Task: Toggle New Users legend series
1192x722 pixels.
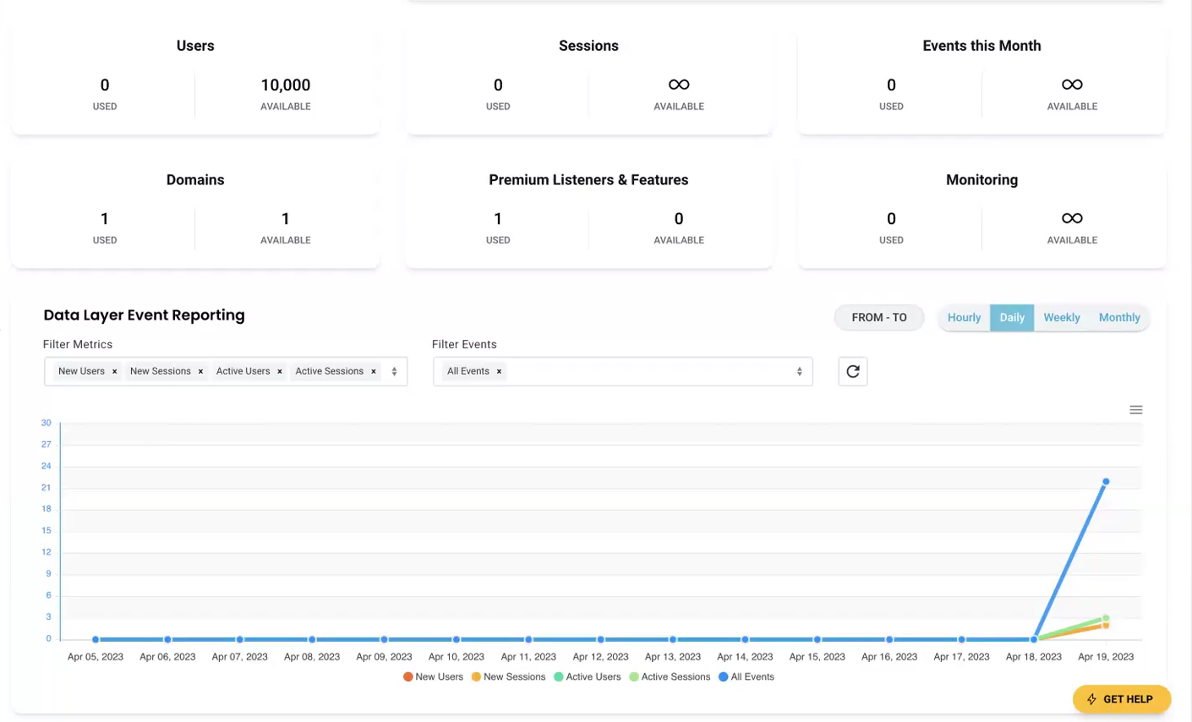Action: 434,677
